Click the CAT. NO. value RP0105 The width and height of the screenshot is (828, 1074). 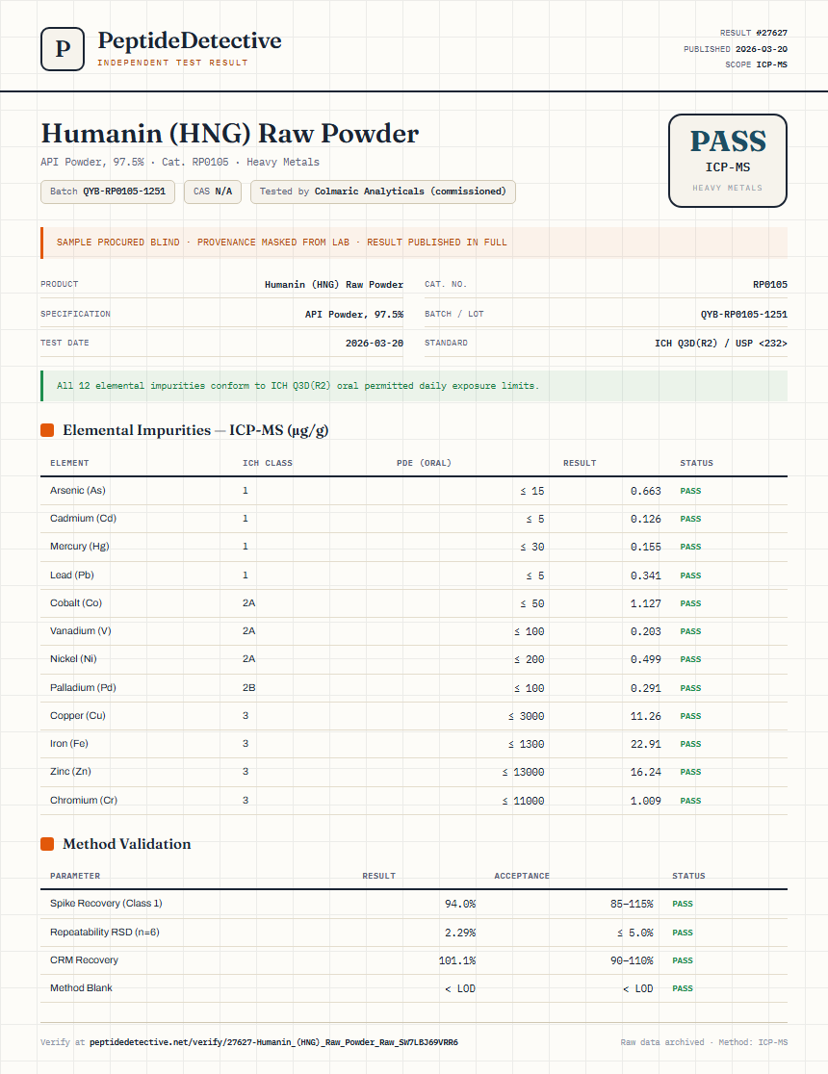[769, 284]
